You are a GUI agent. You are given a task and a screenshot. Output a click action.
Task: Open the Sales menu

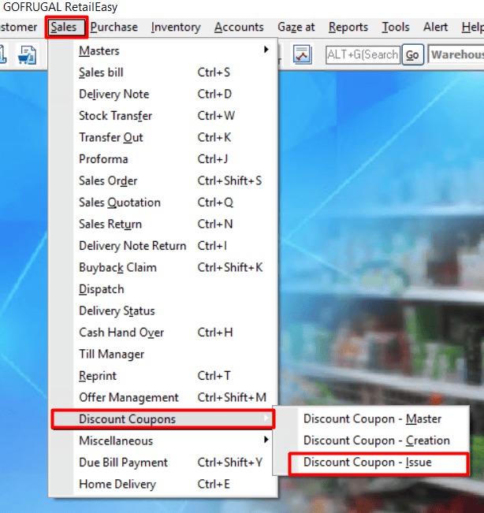coord(66,27)
